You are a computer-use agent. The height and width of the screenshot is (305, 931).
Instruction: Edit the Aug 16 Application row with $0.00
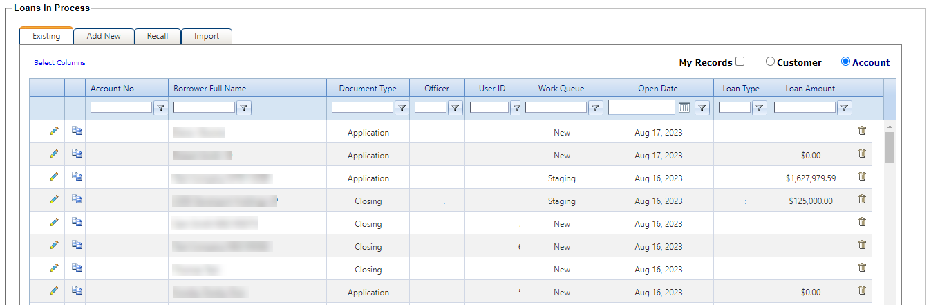pyautogui.click(x=55, y=290)
